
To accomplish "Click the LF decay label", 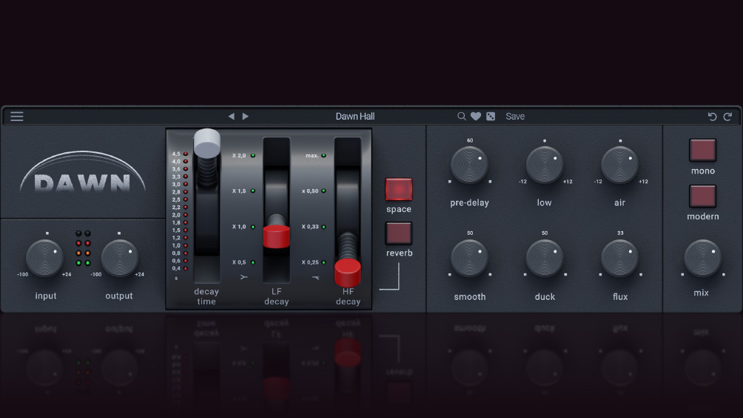I will click(276, 296).
